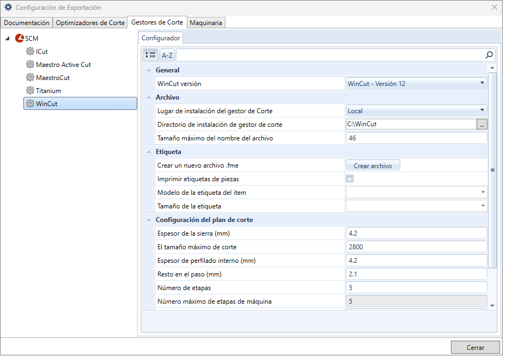This screenshot has height=357, width=507.
Task: Click the SCM brand logo icon
Action: pyautogui.click(x=20, y=38)
